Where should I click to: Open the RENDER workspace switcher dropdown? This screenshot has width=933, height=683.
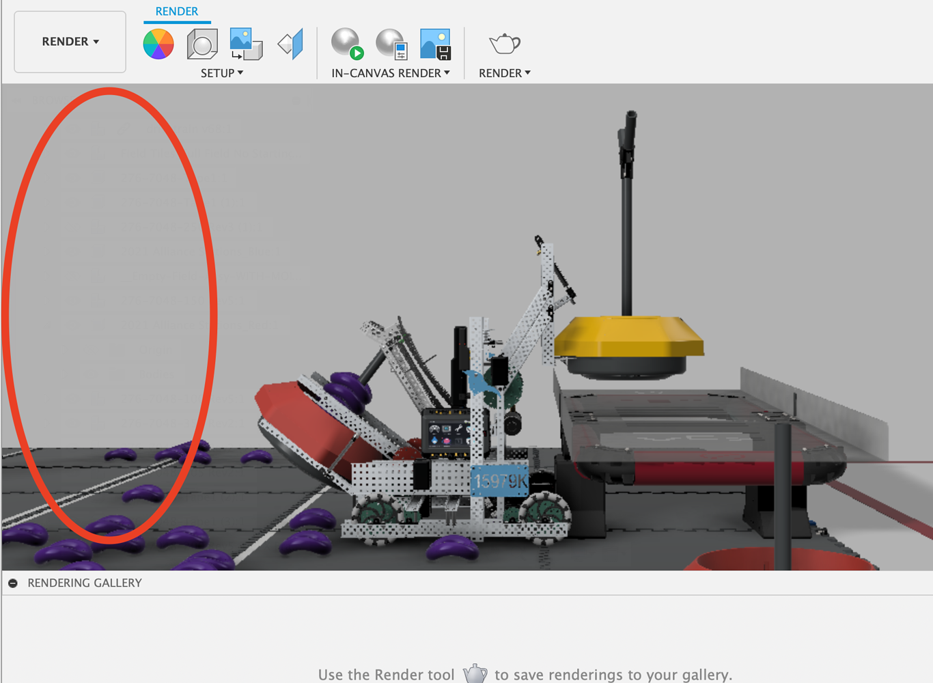(70, 42)
